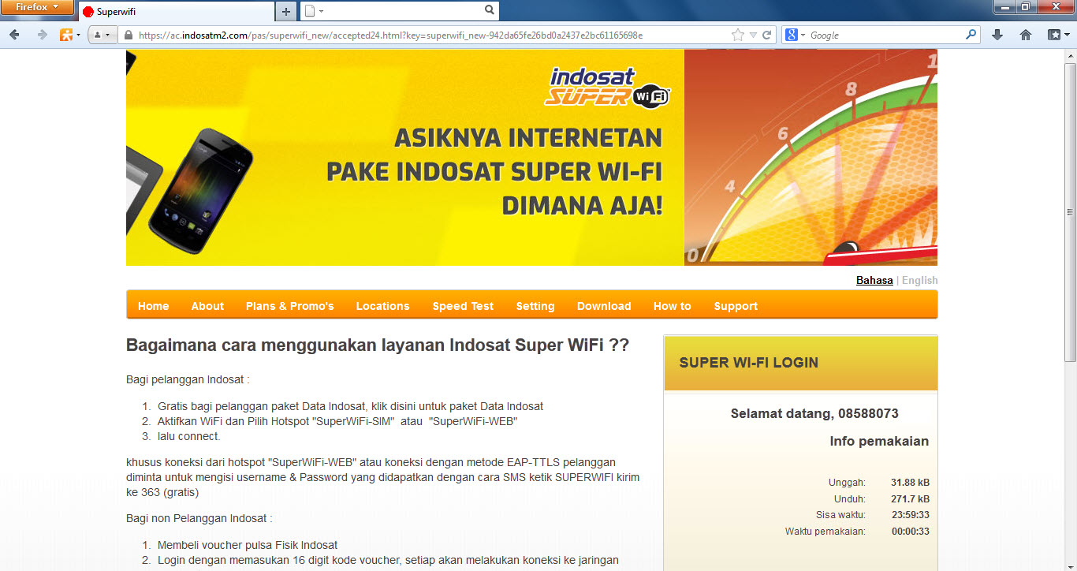
Task: Open the Locations menu item
Action: point(382,306)
